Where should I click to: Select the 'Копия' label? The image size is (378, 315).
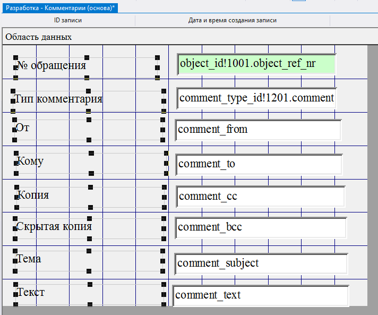click(x=33, y=195)
